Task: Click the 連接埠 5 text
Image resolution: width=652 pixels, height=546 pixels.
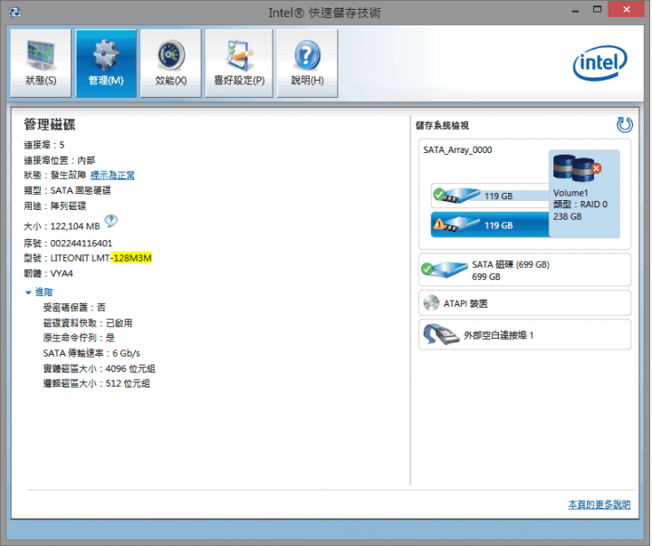Action: pos(44,145)
